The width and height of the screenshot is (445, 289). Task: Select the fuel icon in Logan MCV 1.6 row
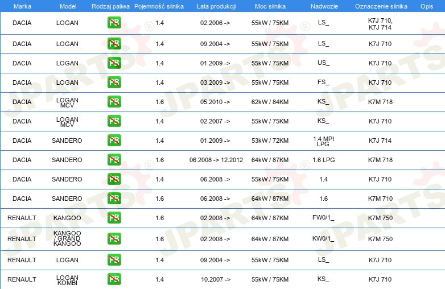(x=114, y=102)
